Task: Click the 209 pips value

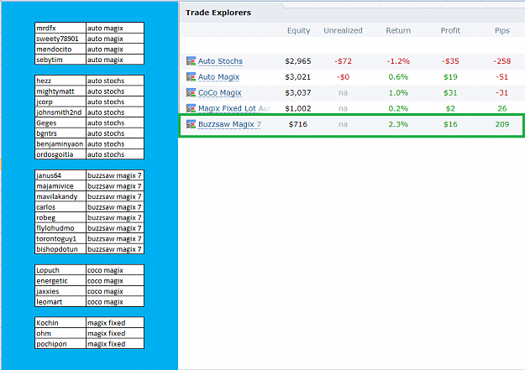Action: click(501, 124)
